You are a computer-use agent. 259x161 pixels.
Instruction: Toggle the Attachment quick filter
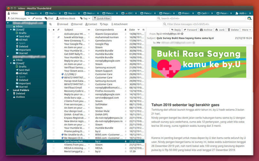119,24
